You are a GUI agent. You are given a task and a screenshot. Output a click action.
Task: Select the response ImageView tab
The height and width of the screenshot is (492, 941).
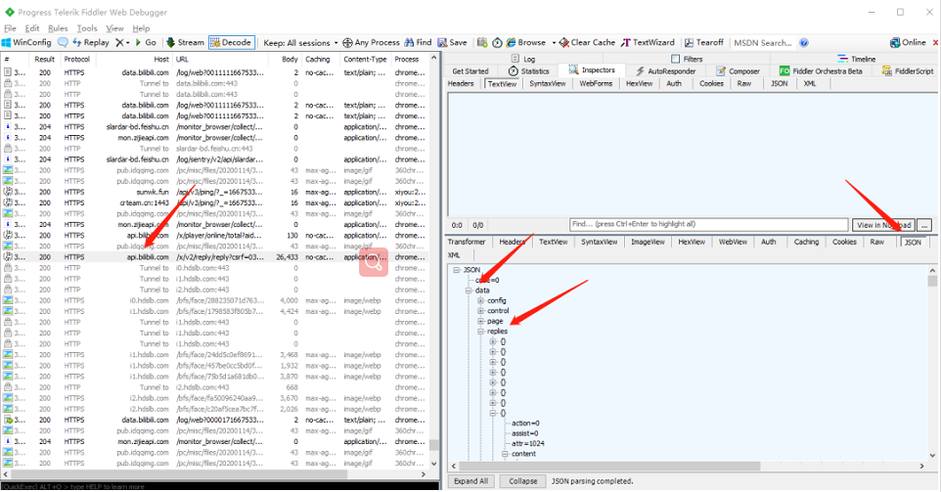pyautogui.click(x=648, y=242)
